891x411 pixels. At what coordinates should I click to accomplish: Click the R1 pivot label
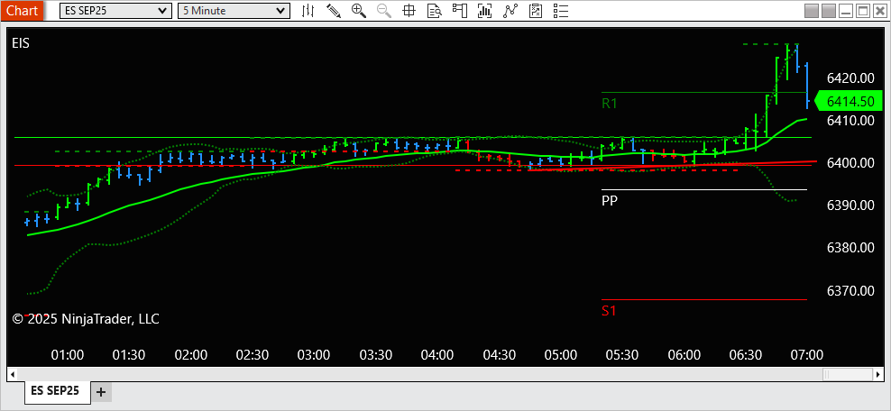coord(609,104)
